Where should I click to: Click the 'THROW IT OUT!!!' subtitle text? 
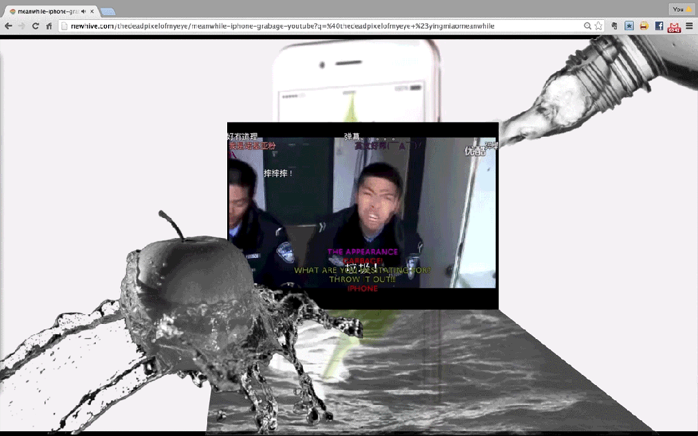(x=362, y=279)
